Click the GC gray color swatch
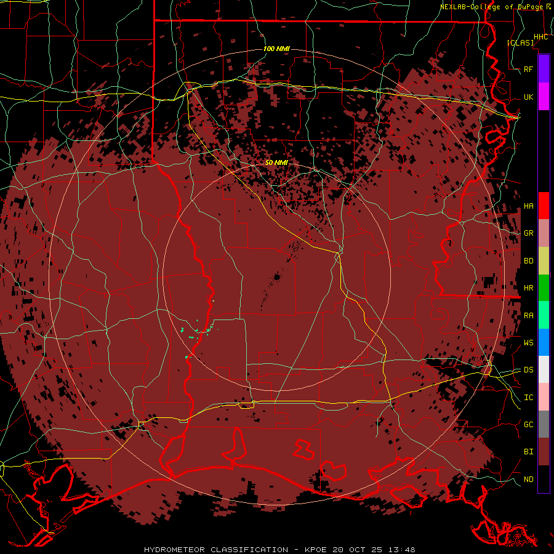Screen dimensions: 554x554 pyautogui.click(x=544, y=424)
